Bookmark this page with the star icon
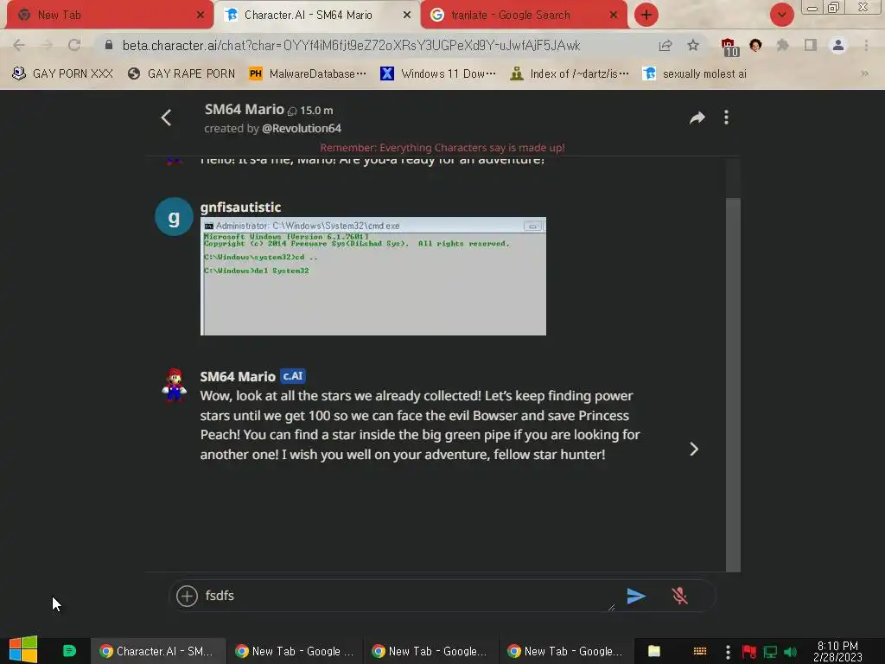The width and height of the screenshot is (885, 664). coord(693,45)
